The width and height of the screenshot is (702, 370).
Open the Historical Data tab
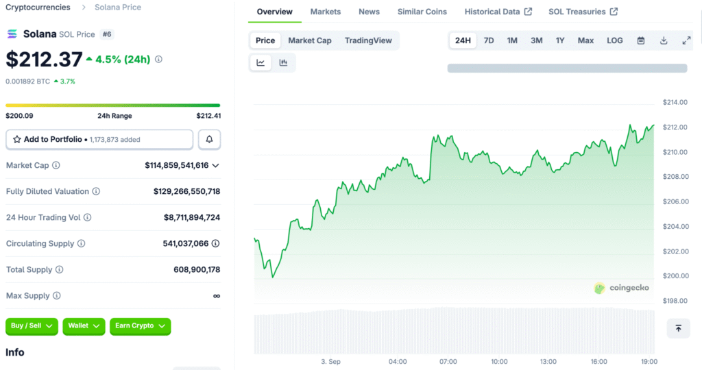(x=498, y=12)
